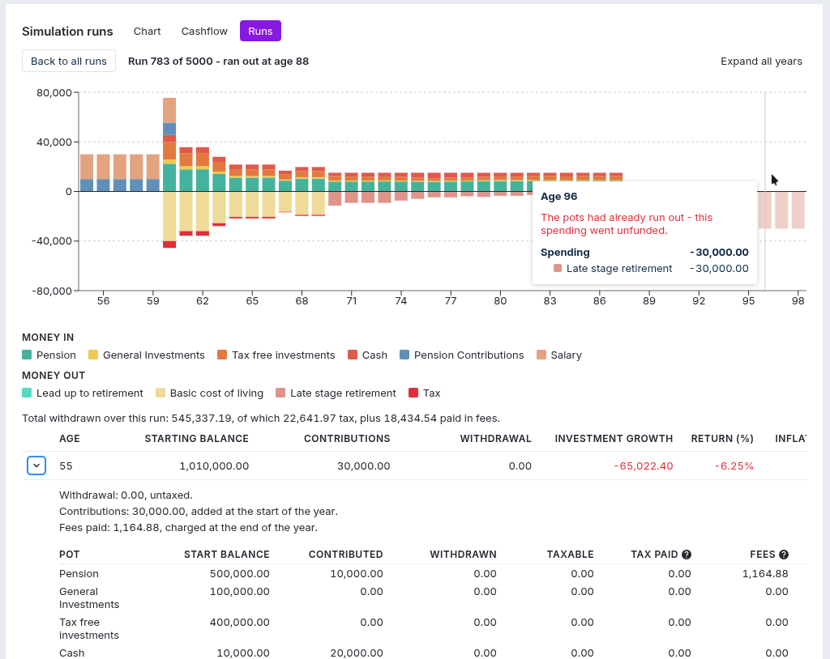Toggle Basic cost of living legend swatch
The width and height of the screenshot is (830, 659).
coord(160,393)
